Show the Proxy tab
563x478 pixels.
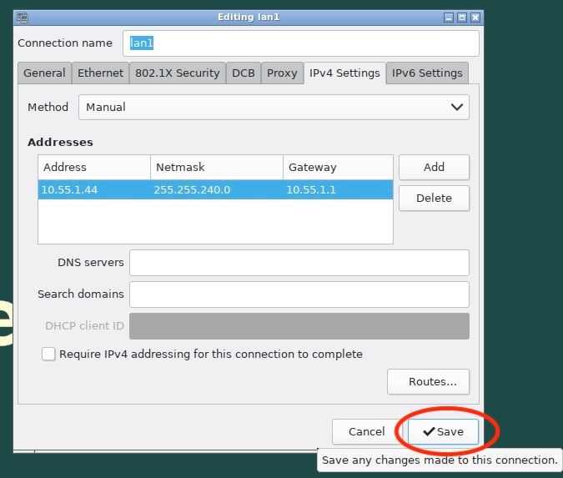282,73
